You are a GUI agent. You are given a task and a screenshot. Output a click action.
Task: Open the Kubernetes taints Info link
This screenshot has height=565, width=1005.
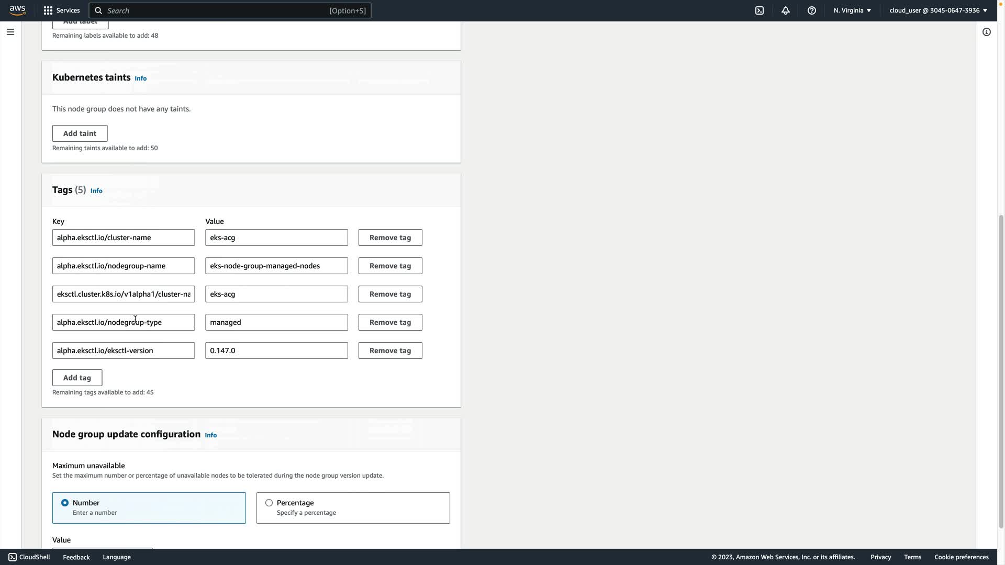click(x=140, y=78)
